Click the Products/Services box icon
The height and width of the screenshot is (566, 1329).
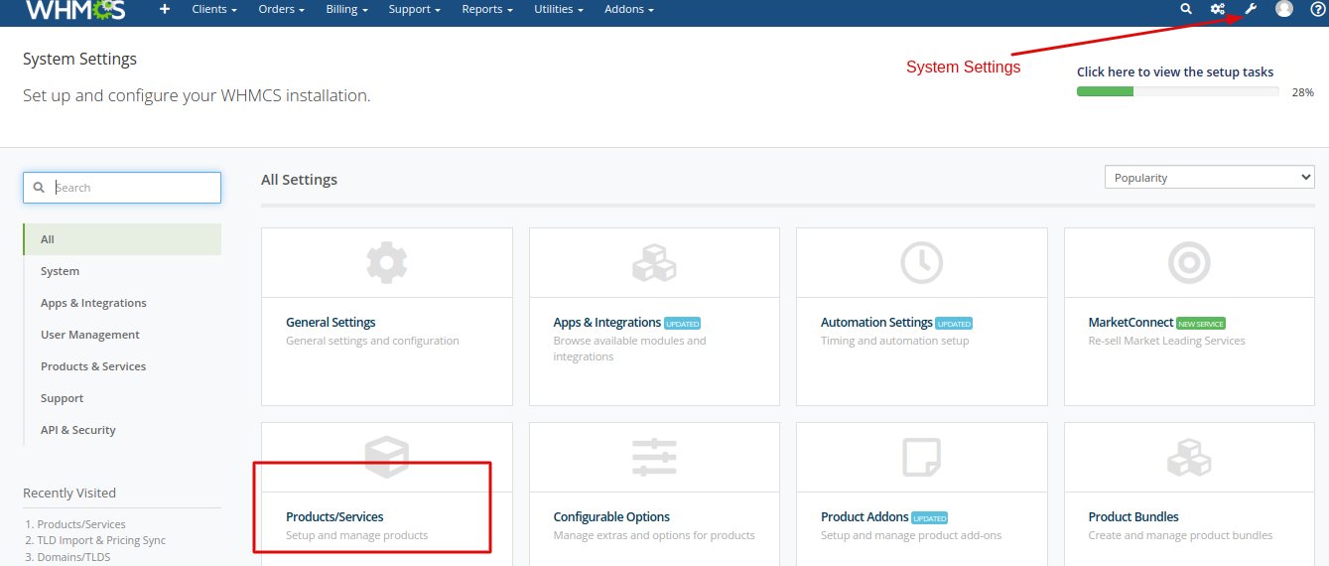coord(387,457)
